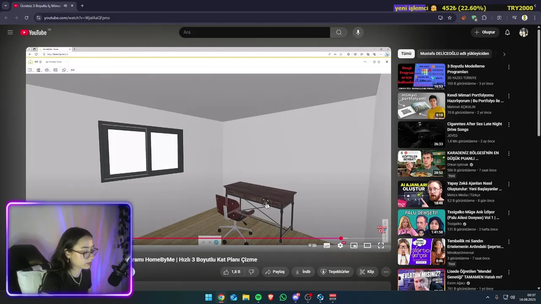The height and width of the screenshot is (304, 541).
Task: Enter fullscreen video mode
Action: [x=381, y=245]
